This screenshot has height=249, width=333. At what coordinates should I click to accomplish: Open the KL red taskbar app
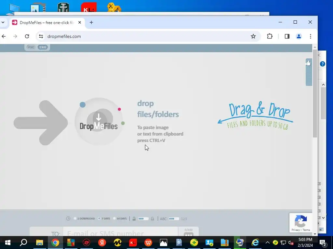pos(133,243)
